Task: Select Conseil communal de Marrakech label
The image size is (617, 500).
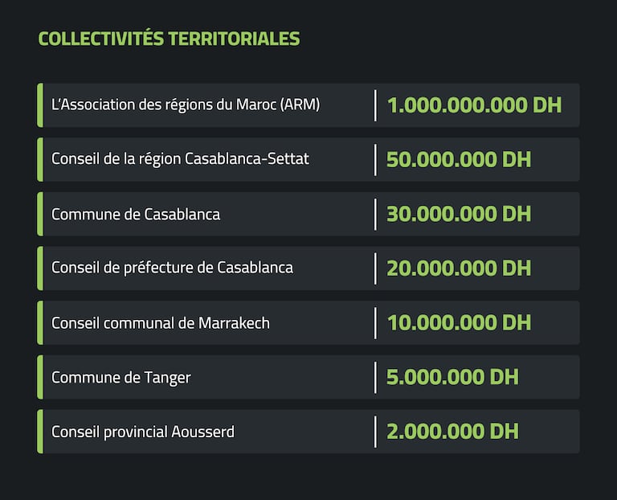Action: [x=161, y=323]
